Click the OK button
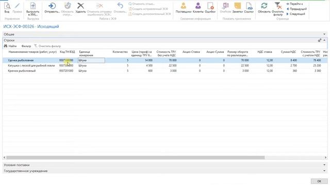 [x=319, y=181]
